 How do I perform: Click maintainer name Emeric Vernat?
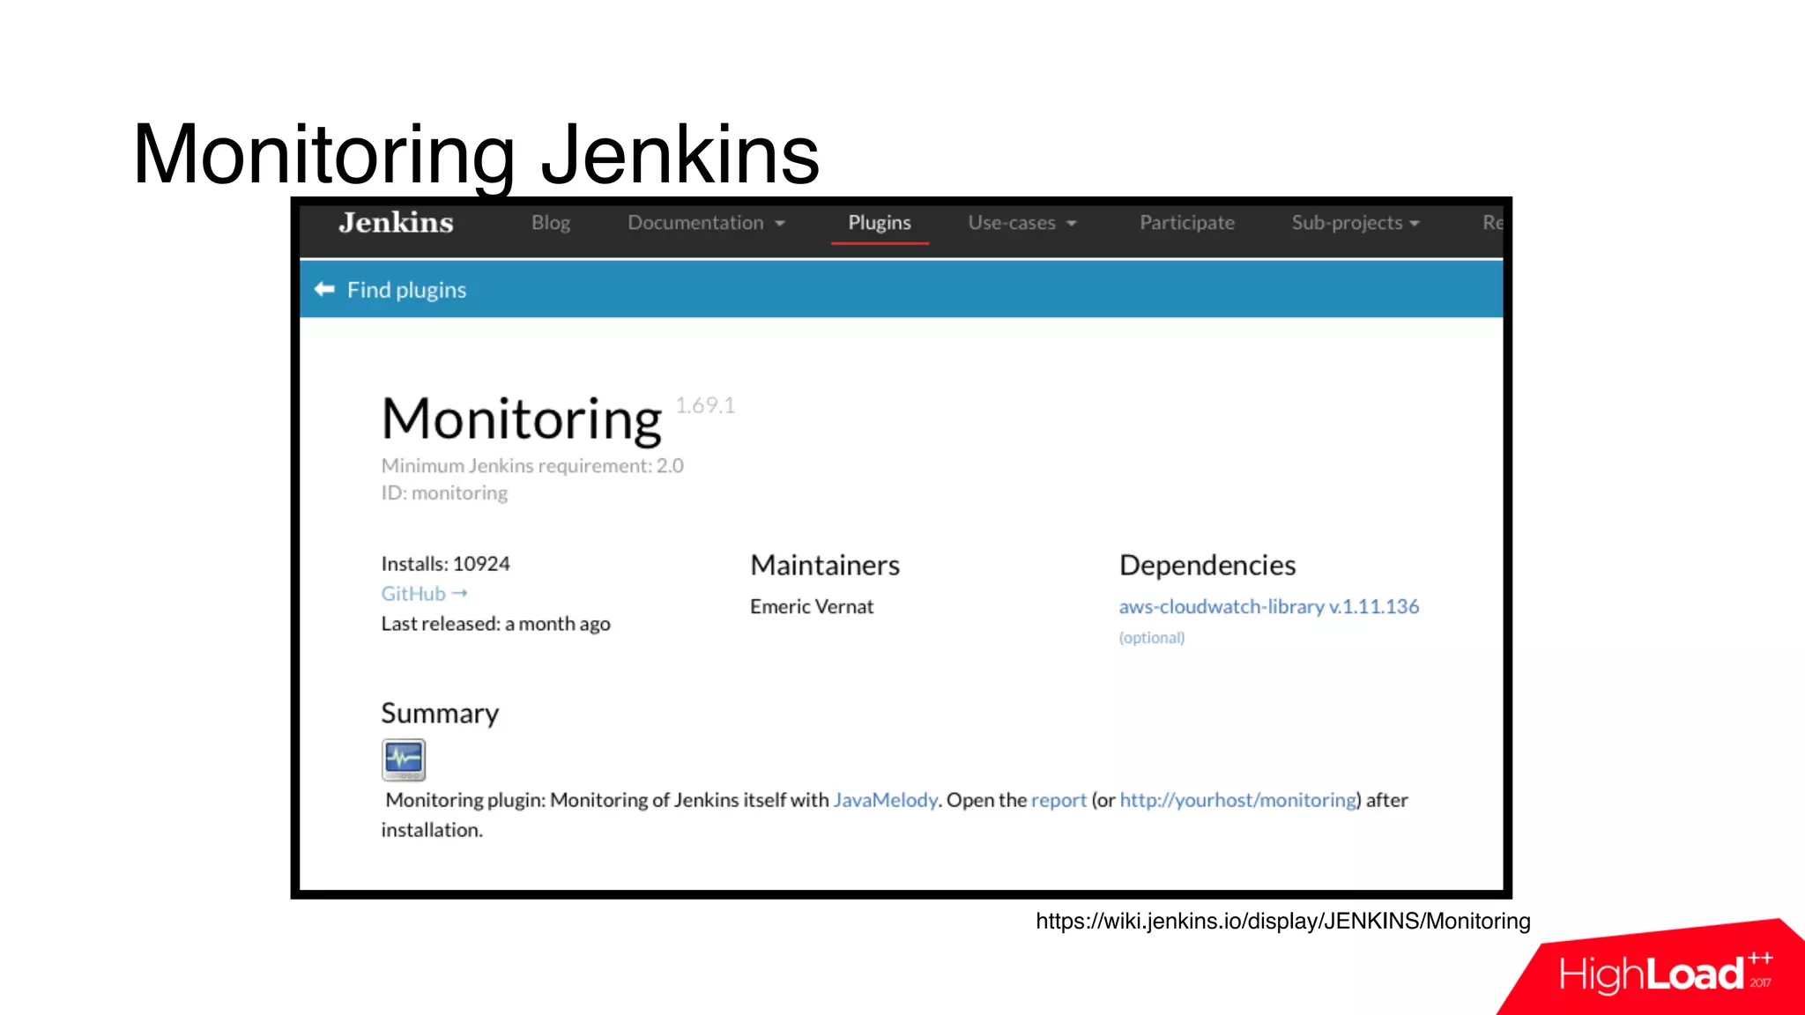pyautogui.click(x=812, y=606)
